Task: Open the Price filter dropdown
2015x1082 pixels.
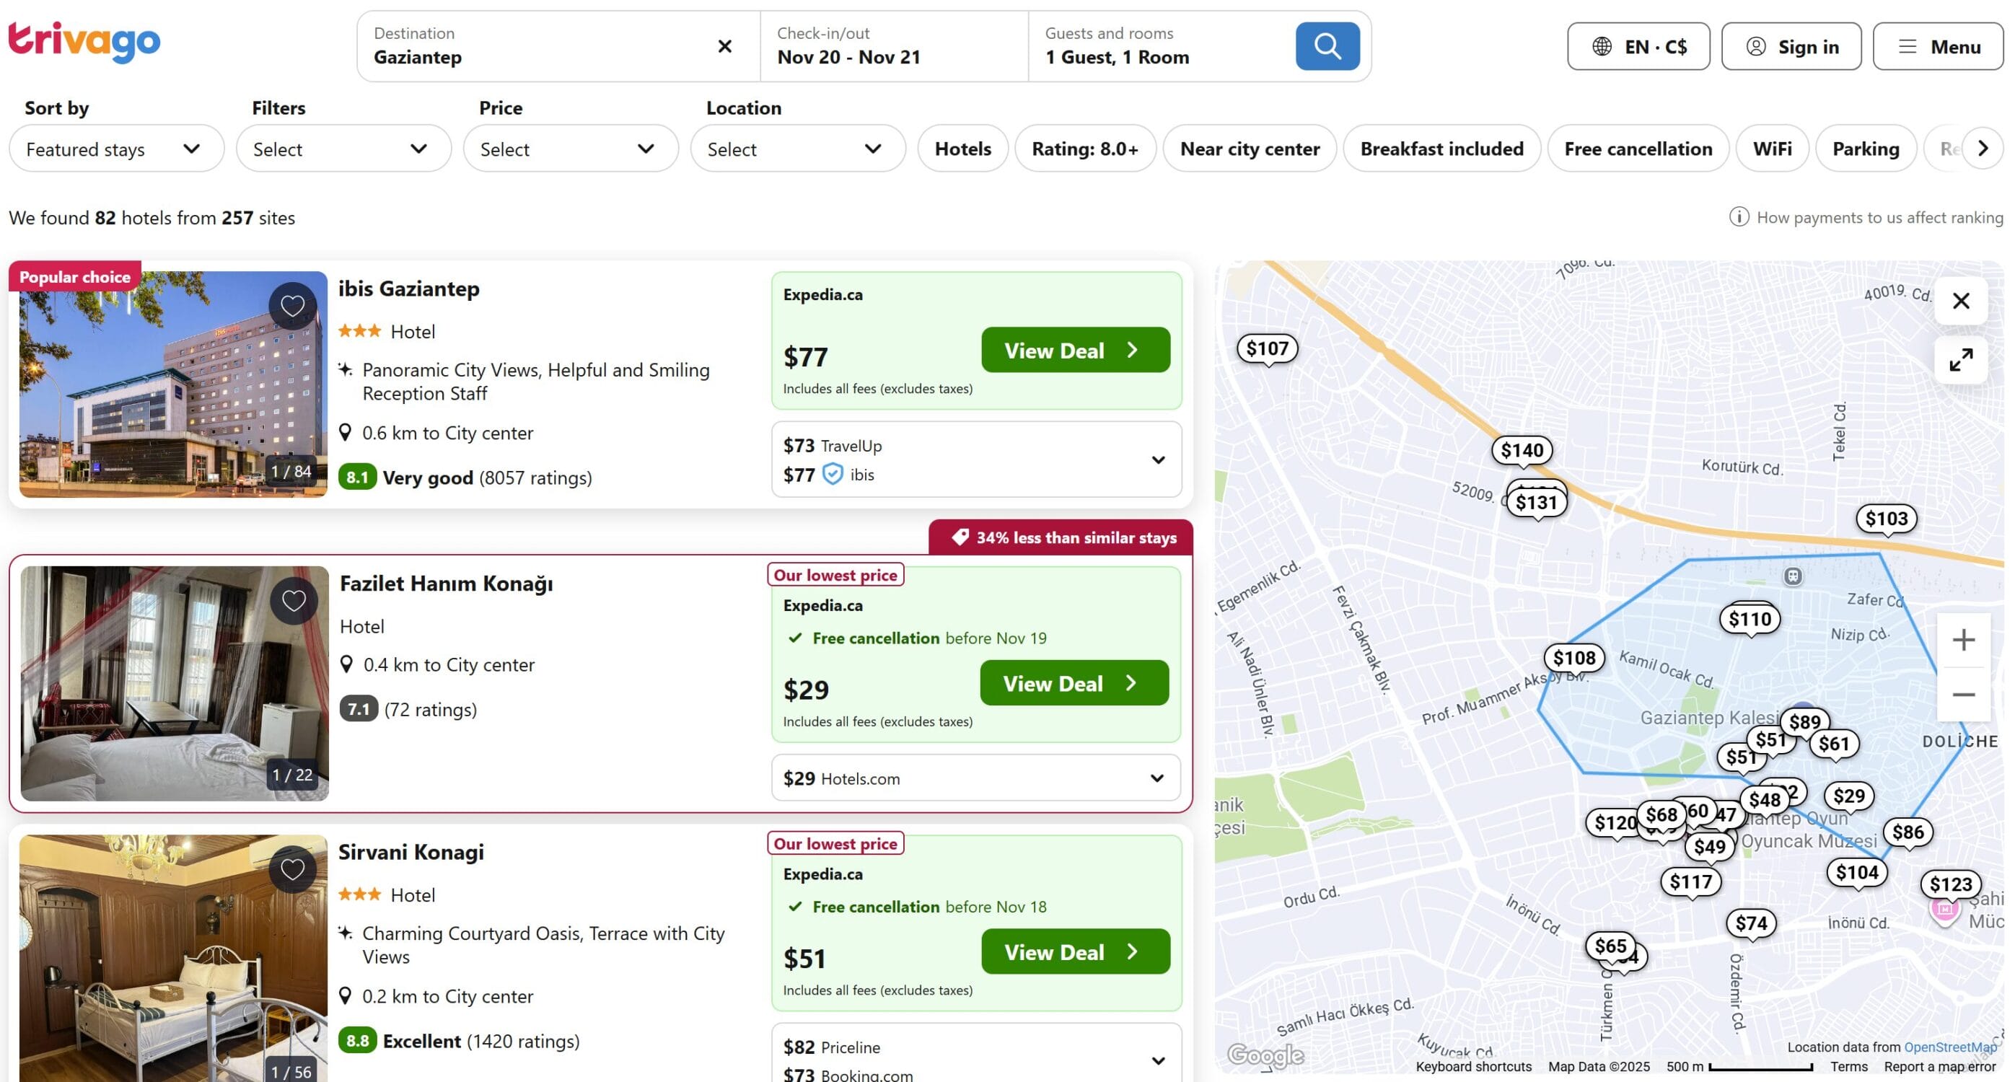Action: click(570, 149)
